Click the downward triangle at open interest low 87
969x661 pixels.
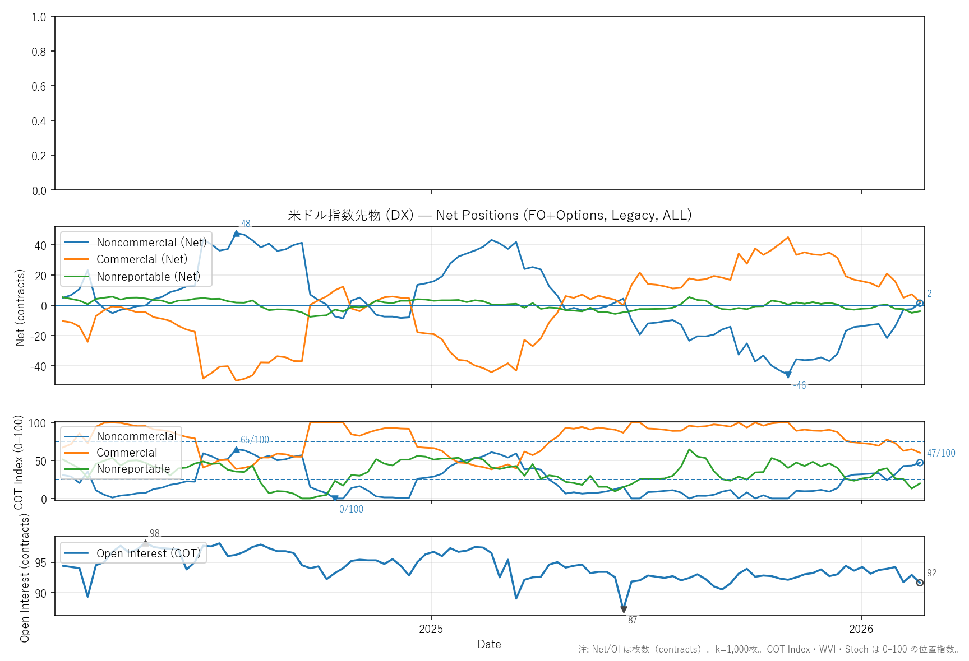click(x=624, y=609)
